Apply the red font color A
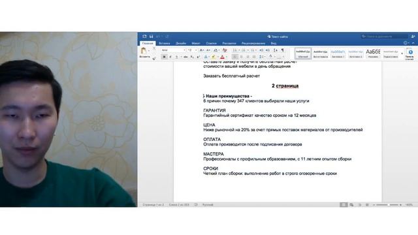 tap(222, 57)
